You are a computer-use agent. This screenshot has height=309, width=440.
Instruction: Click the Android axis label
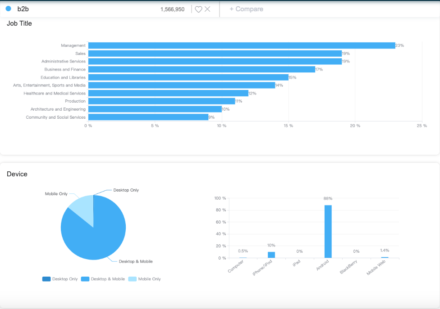pos(322,265)
